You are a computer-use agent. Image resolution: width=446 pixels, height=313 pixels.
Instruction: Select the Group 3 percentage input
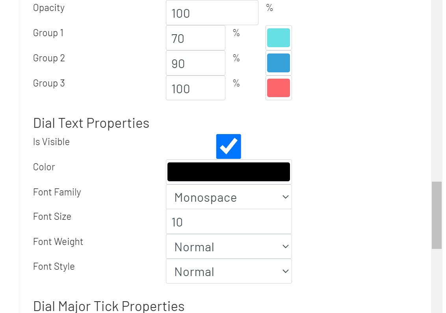pyautogui.click(x=195, y=88)
